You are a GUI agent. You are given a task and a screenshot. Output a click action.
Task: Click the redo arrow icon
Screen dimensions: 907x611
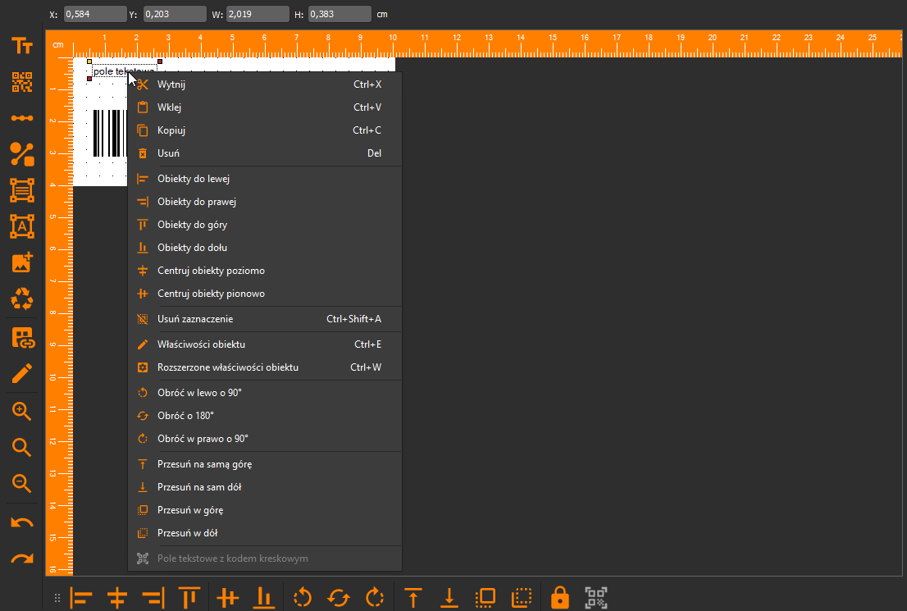22,559
